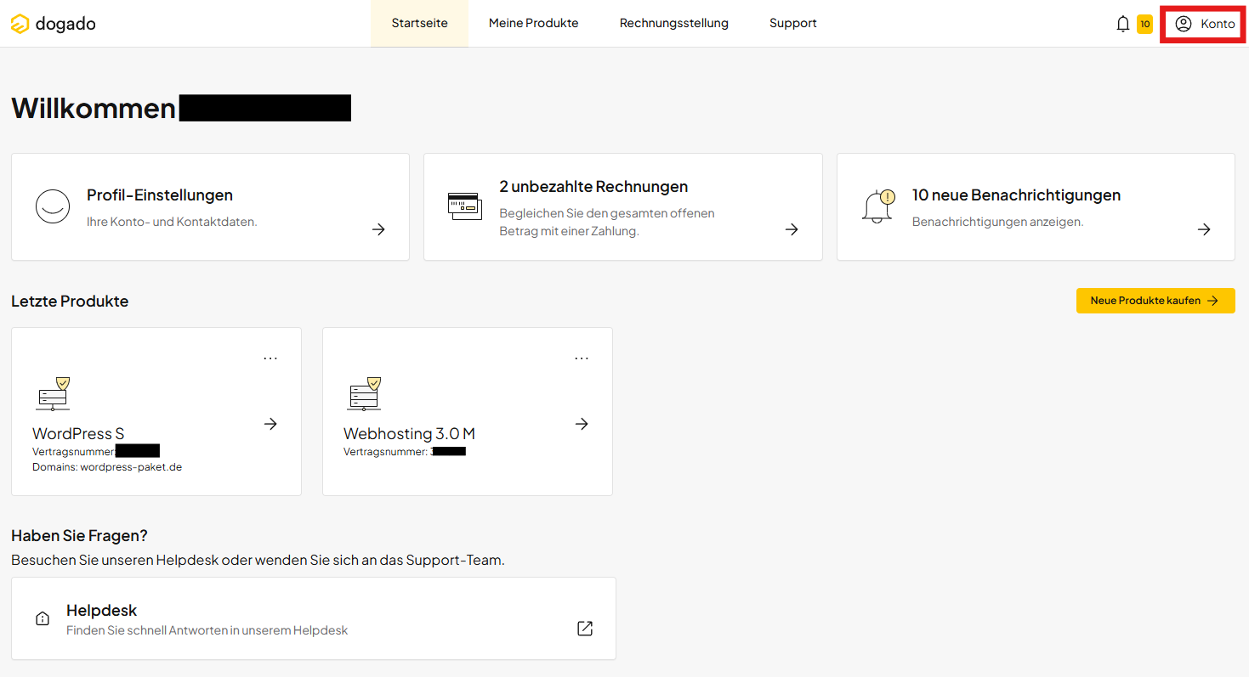Screen dimensions: 1249x677
Task: Expand WordPress S three-dot options menu
Action: [x=270, y=358]
